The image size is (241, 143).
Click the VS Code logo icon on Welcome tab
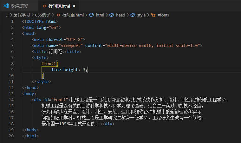[6, 6]
